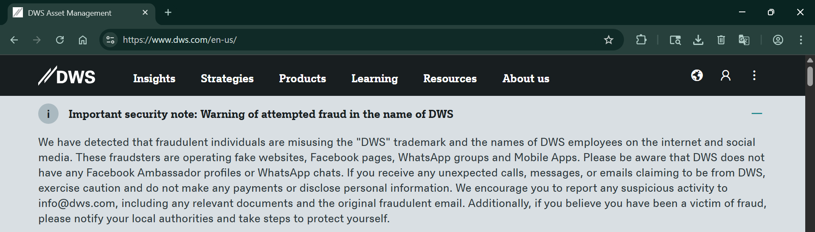Open Chrome three-dot menu
This screenshot has width=815, height=232.
click(801, 40)
